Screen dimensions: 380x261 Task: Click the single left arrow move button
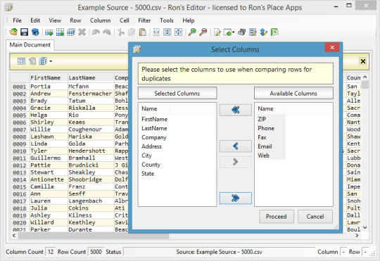click(235, 146)
